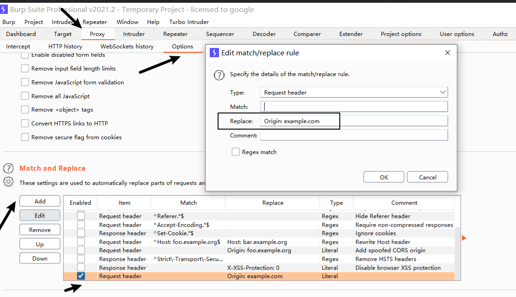Open the Project options tab
516x297 pixels.
pyautogui.click(x=401, y=34)
